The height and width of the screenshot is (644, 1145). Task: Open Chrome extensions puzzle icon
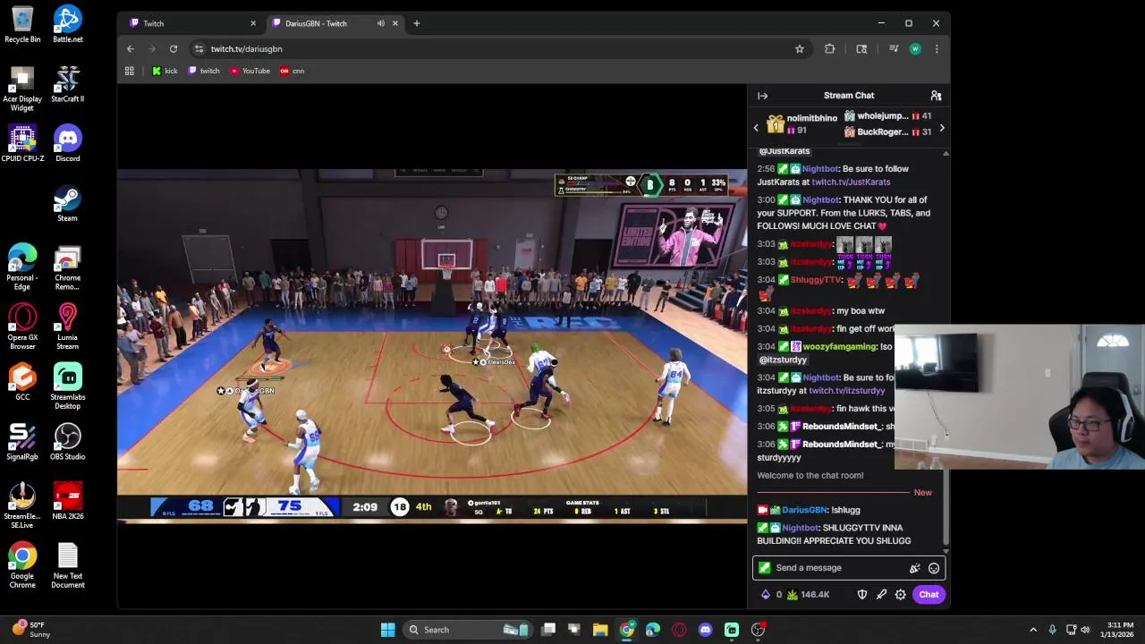pyautogui.click(x=830, y=49)
